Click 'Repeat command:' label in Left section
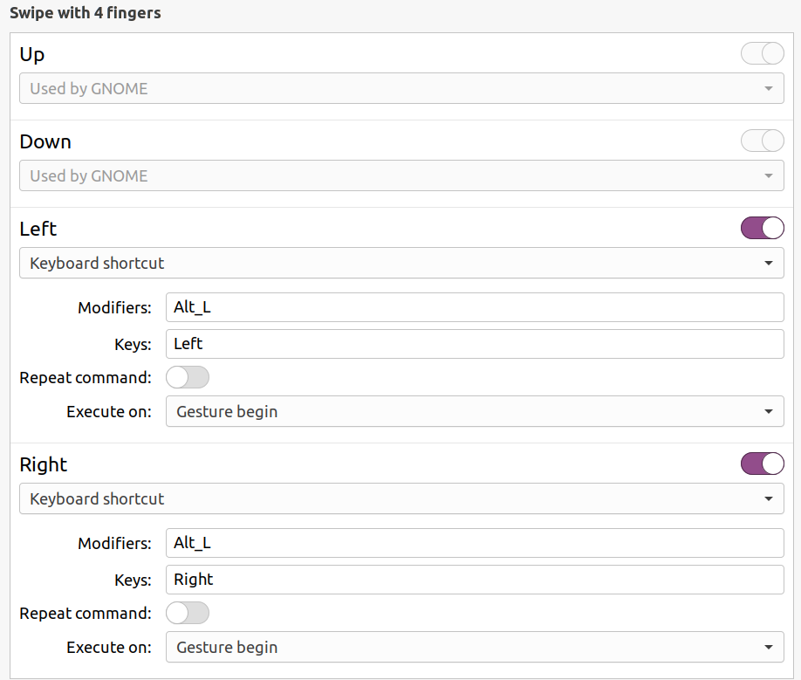Viewport: 801px width, 680px height. click(86, 378)
